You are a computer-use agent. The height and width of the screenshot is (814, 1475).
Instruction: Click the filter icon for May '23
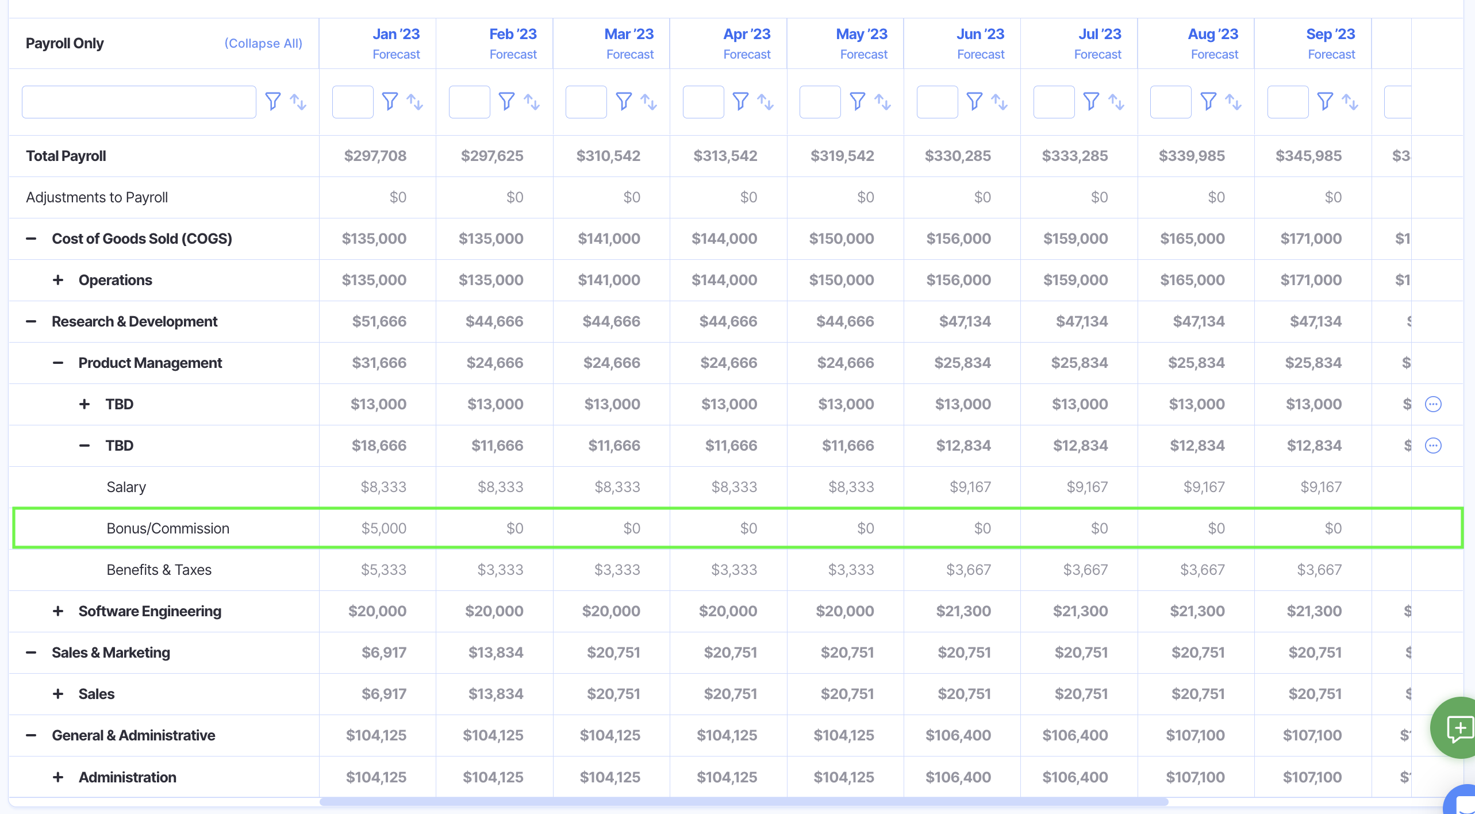tap(857, 102)
